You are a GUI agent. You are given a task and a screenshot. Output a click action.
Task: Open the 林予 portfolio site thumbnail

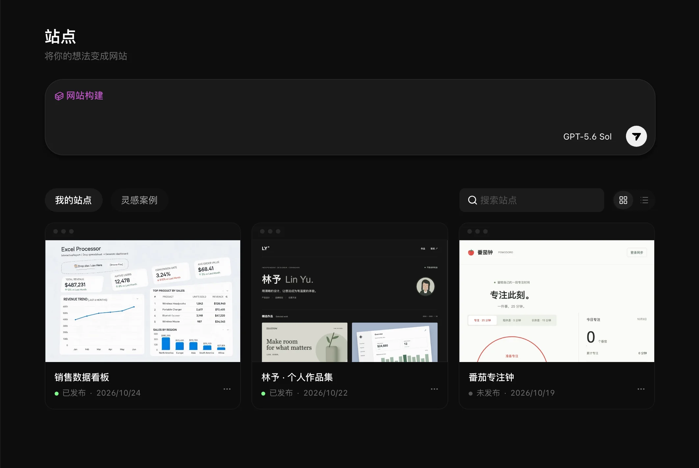pos(349,301)
